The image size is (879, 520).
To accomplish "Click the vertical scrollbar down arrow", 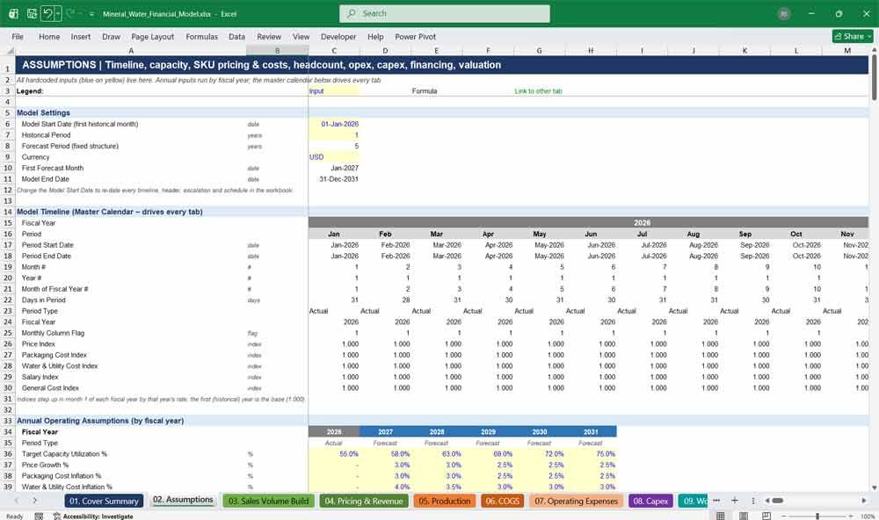I will tap(874, 488).
